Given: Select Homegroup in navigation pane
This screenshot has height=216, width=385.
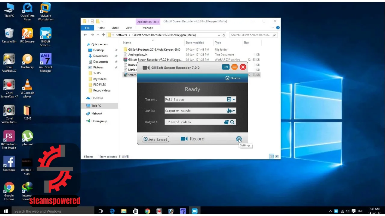Looking at the screenshot, I should 99,121.
